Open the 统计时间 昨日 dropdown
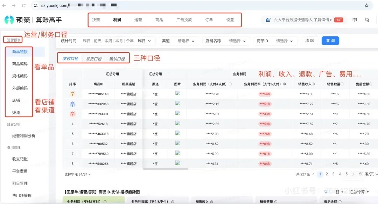 point(144,41)
